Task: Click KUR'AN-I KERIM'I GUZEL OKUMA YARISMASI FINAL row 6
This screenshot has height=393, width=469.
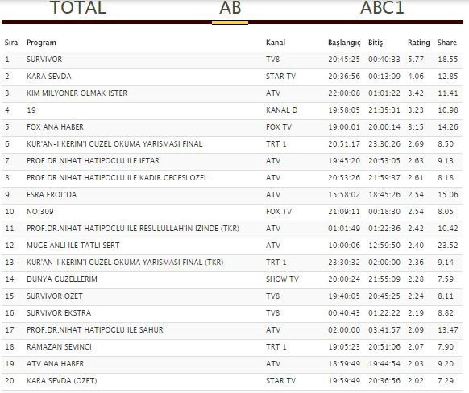Action: (x=114, y=144)
